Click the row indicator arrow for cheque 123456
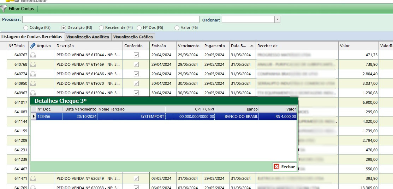 coord(34,116)
